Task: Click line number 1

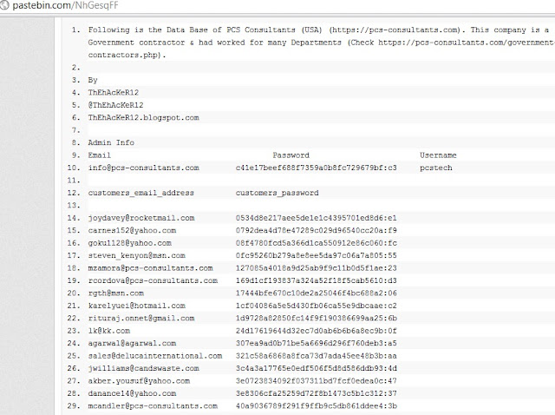Action: click(75, 30)
